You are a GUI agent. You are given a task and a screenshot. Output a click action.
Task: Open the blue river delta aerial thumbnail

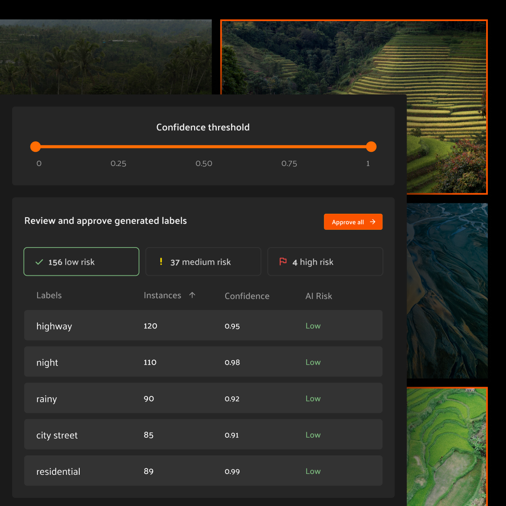click(447, 291)
